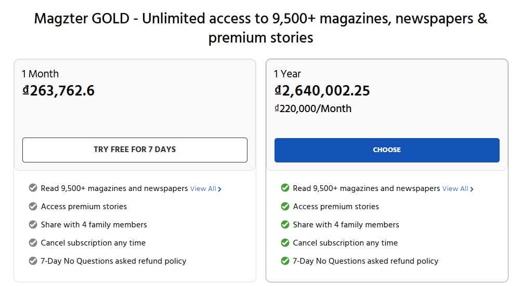Click gray checkmark beside monthly 'Read 9,500+ magazines'
The height and width of the screenshot is (286, 523).
(x=33, y=188)
